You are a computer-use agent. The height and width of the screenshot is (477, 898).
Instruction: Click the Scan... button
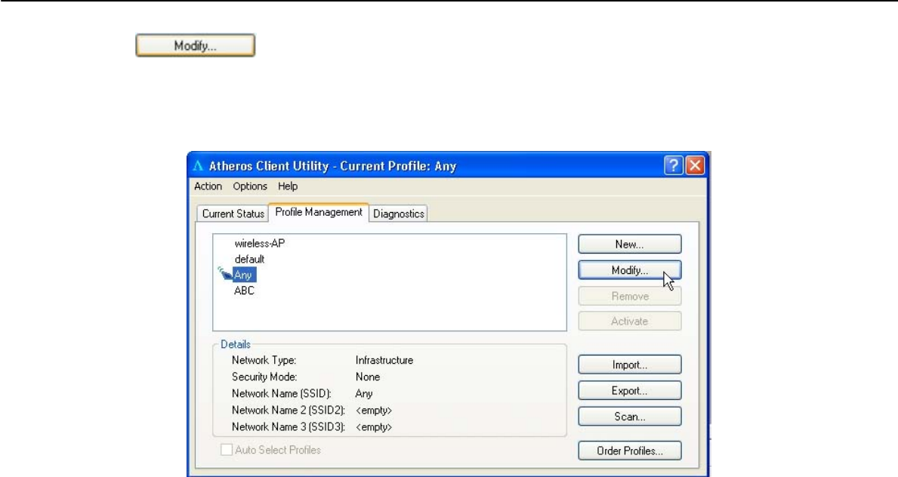click(629, 417)
